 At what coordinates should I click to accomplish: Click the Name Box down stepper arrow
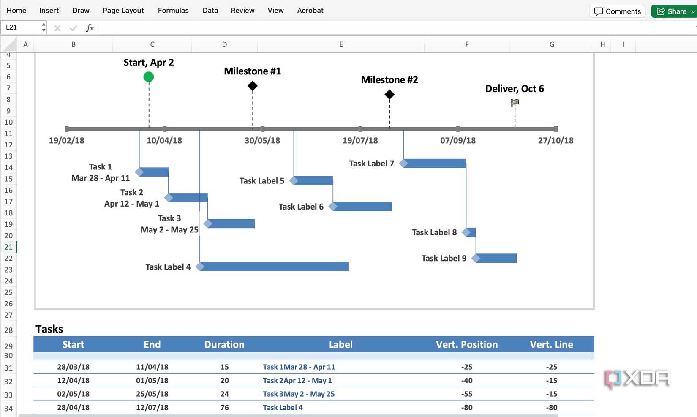tap(43, 30)
